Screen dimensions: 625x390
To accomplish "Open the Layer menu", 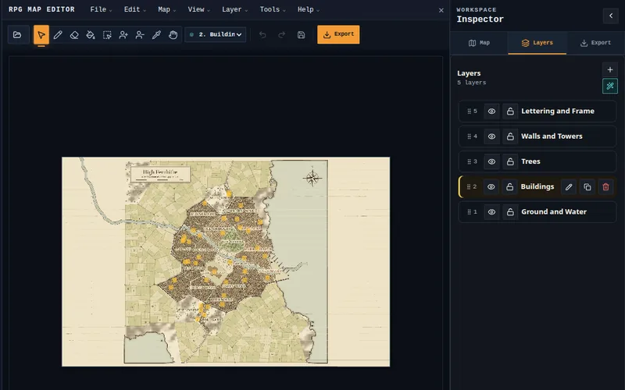I will (235, 9).
